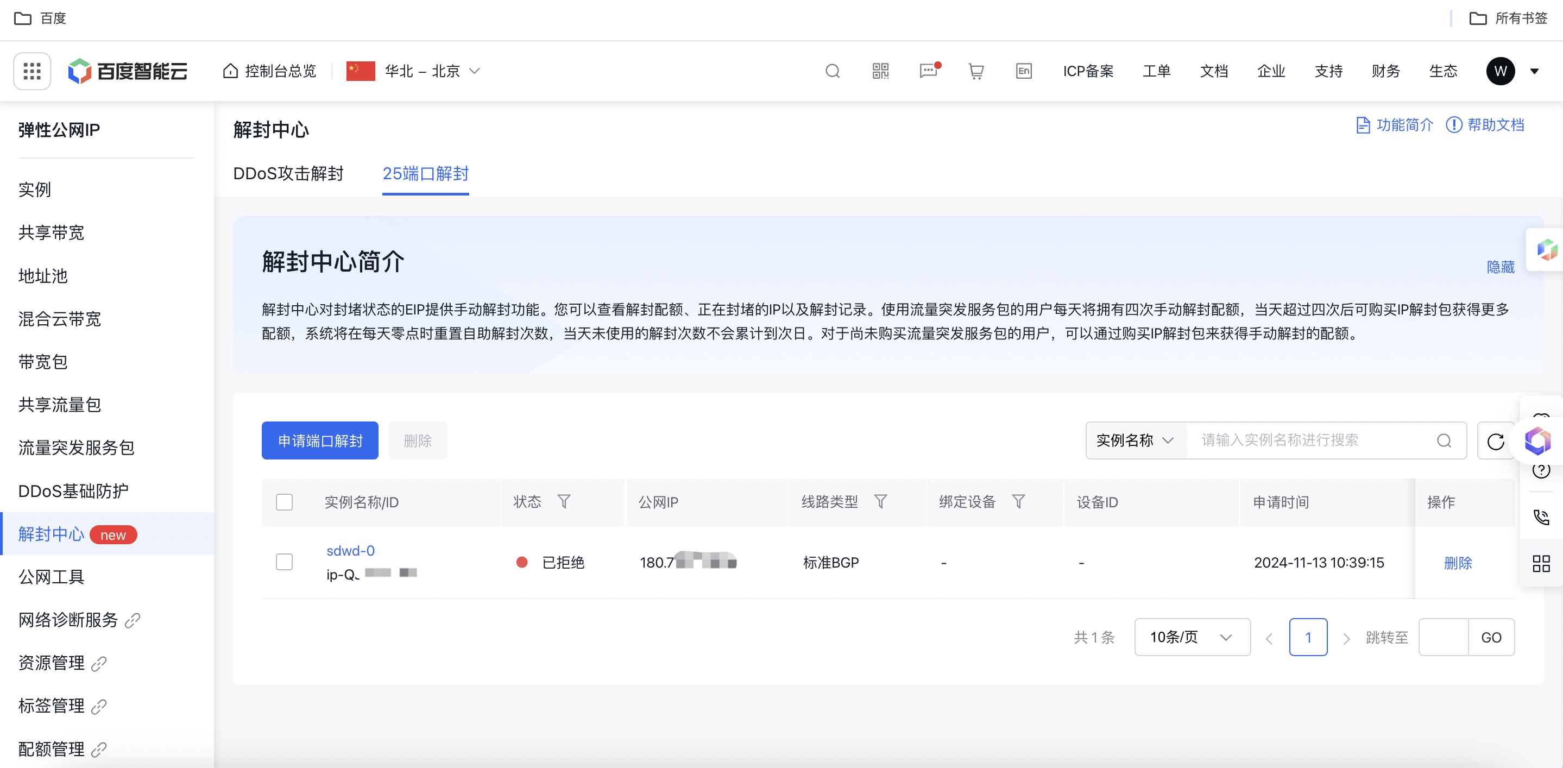
Task: Open the shopping cart icon
Action: [x=976, y=71]
